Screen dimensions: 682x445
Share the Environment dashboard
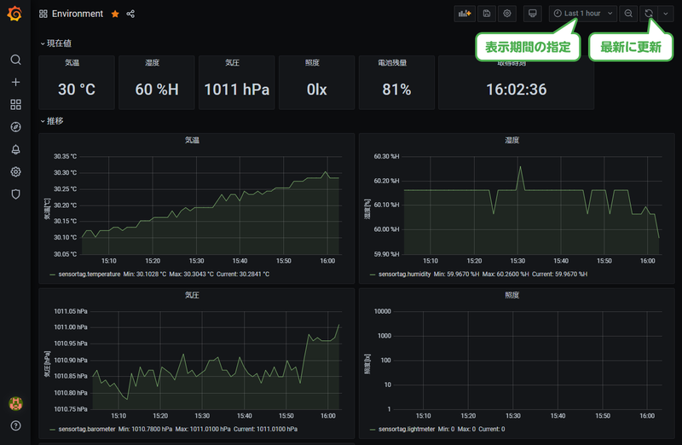130,14
